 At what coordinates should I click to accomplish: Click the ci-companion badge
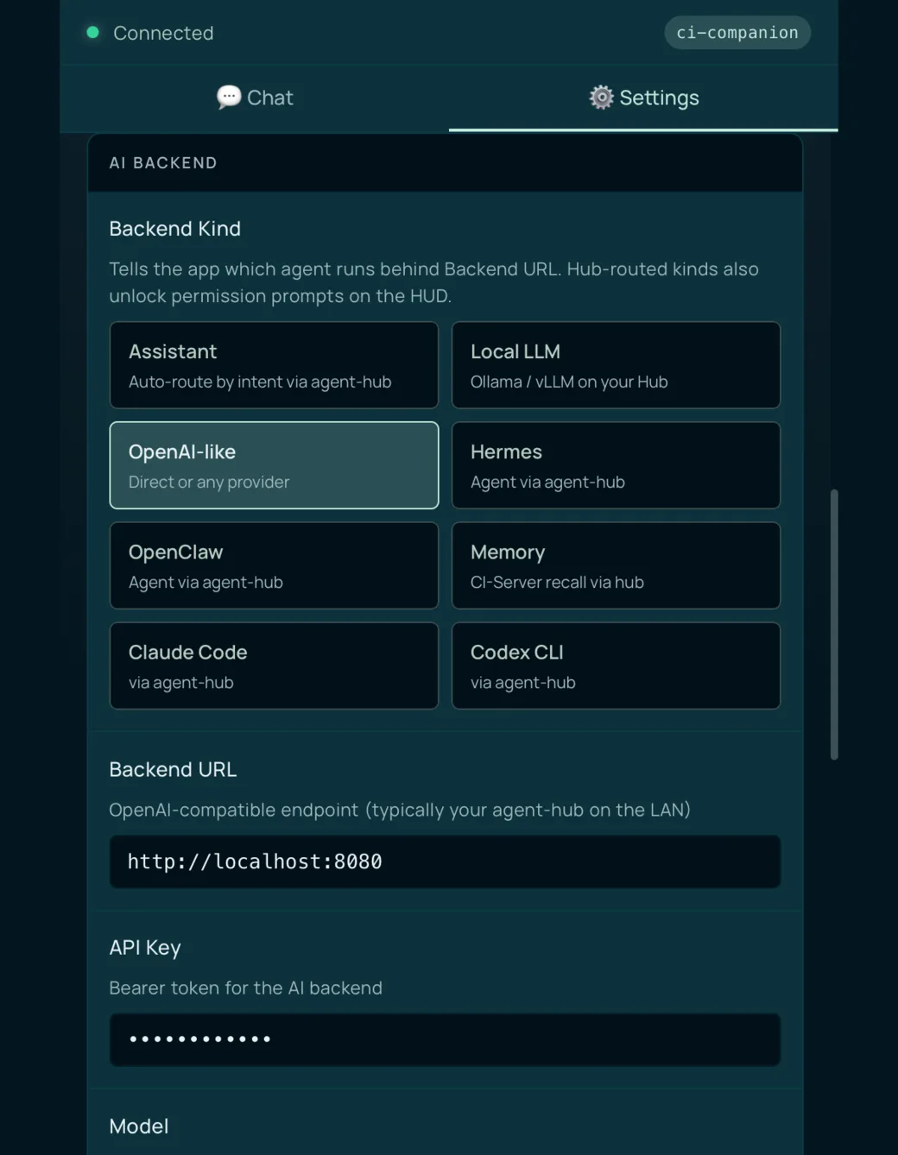pos(737,33)
